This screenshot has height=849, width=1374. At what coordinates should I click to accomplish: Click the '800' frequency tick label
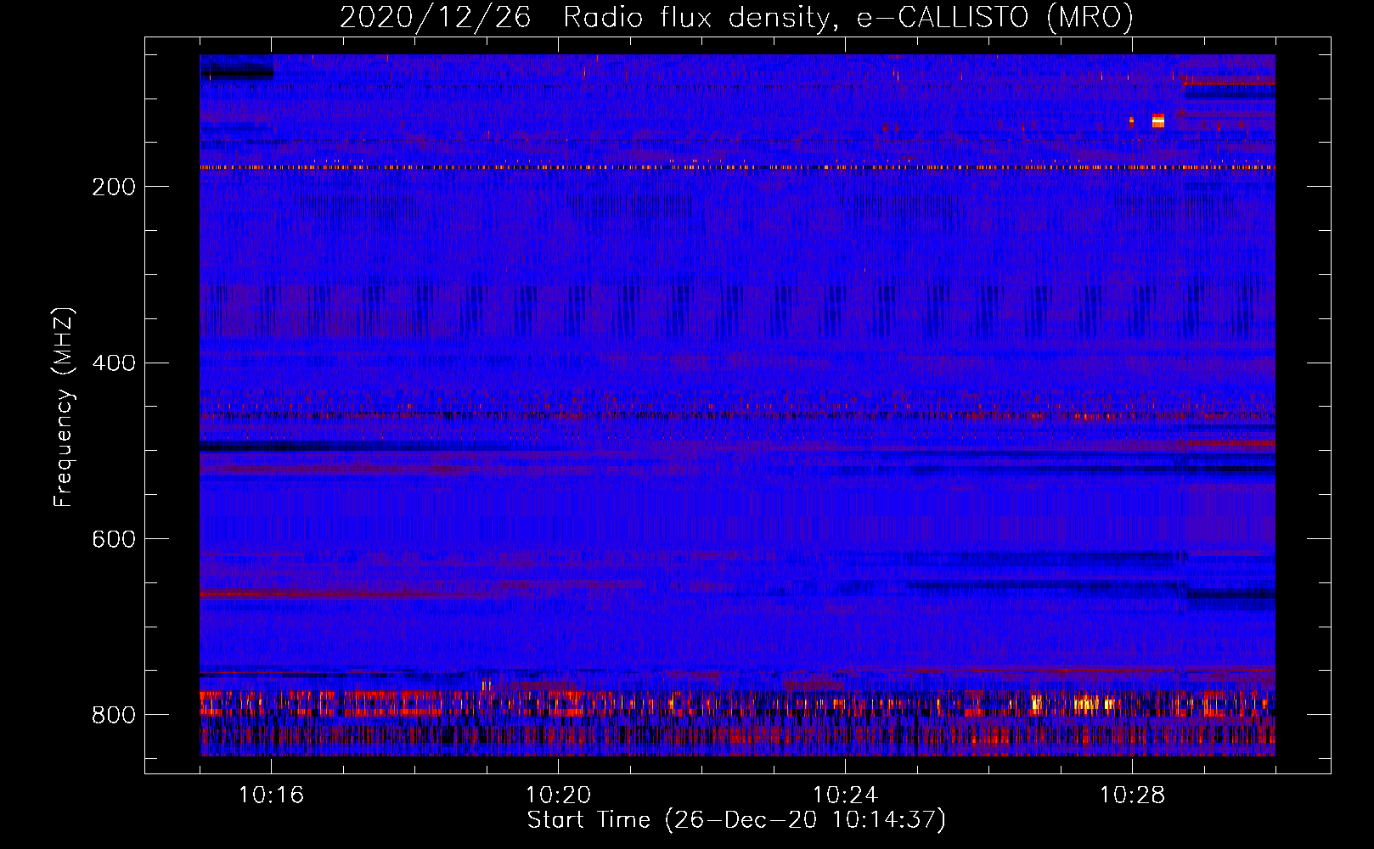pyautogui.click(x=114, y=716)
